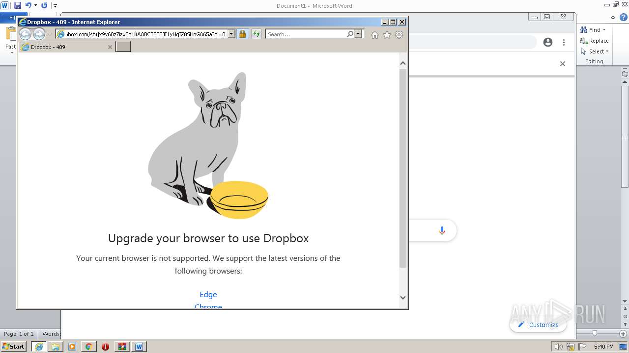
Task: Go to IE Home page icon
Action: (375, 35)
